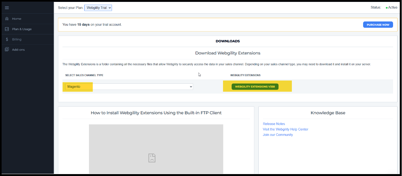Click the Purchase Now button
The height and width of the screenshot is (176, 402).
point(378,25)
